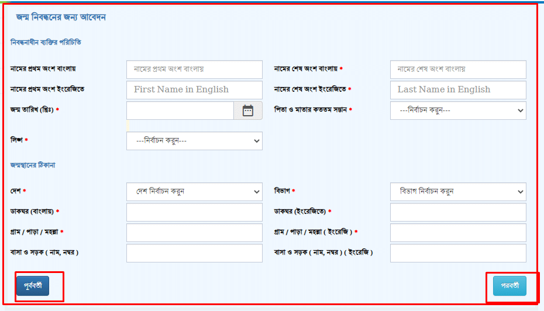The width and height of the screenshot is (544, 311).
Task: Expand the পিতা ও মাতার কততম সন্তান dropdown
Action: [x=457, y=110]
